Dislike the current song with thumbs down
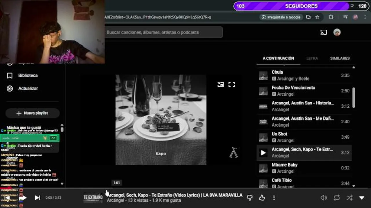This screenshot has height=208, width=371. point(250,198)
